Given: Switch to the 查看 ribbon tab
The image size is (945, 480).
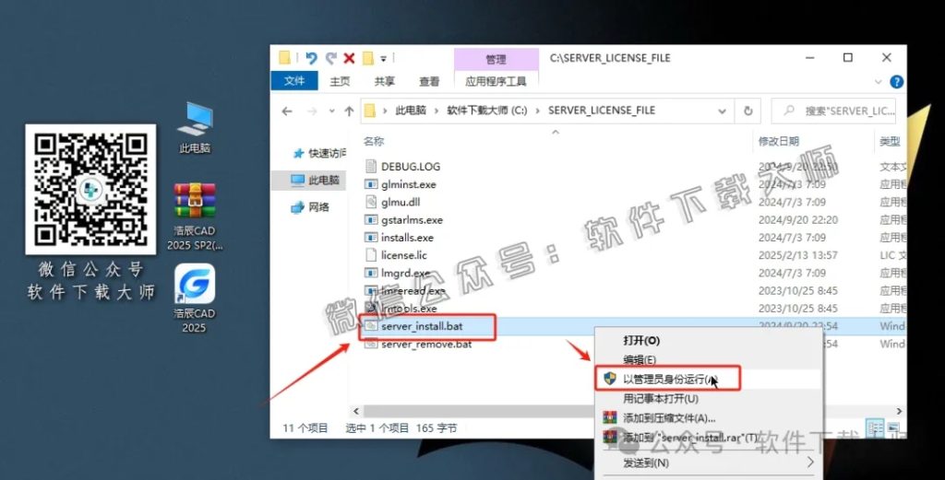Looking at the screenshot, I should point(429,81).
